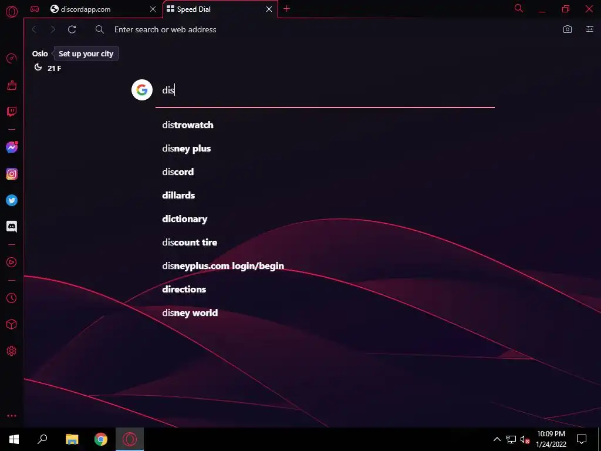Open the Player icon in sidebar
This screenshot has width=601, height=451.
tap(12, 262)
